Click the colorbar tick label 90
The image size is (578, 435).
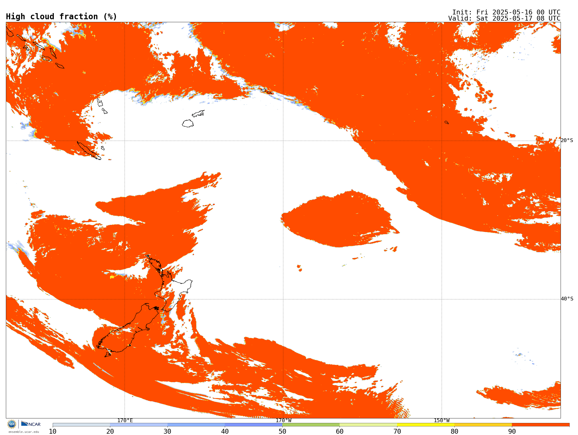click(512, 432)
